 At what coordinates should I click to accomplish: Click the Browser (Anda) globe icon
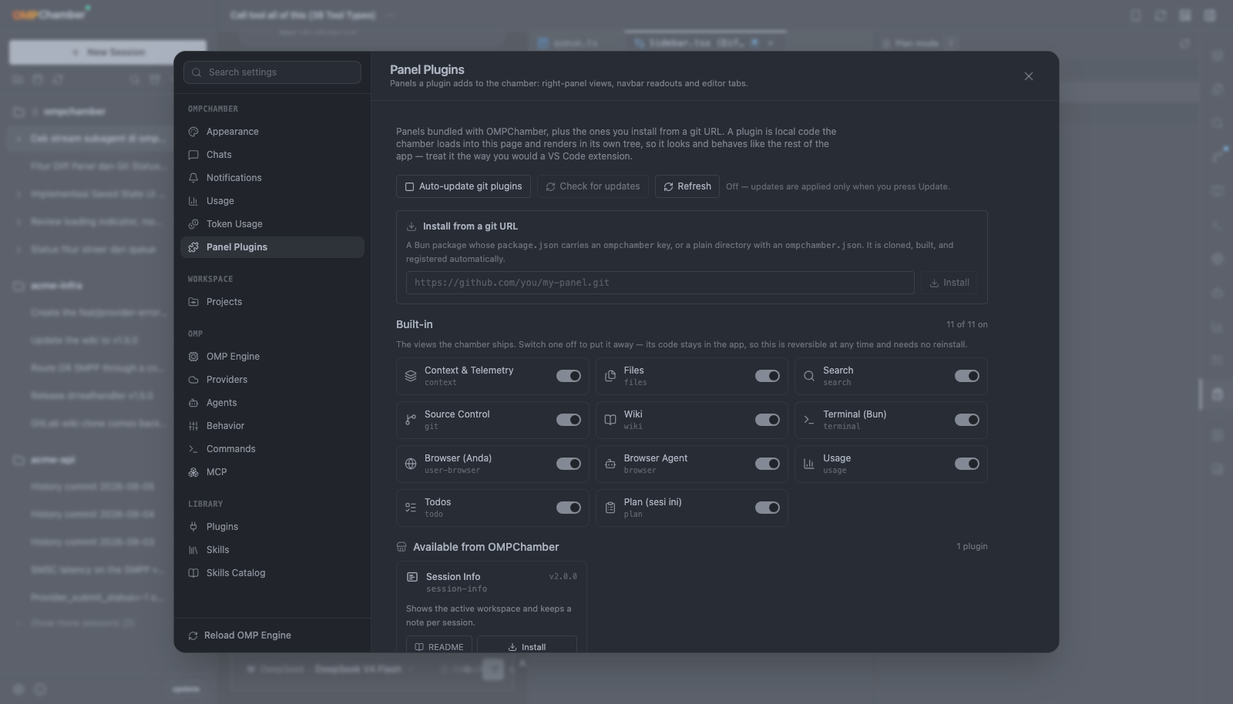tap(411, 464)
